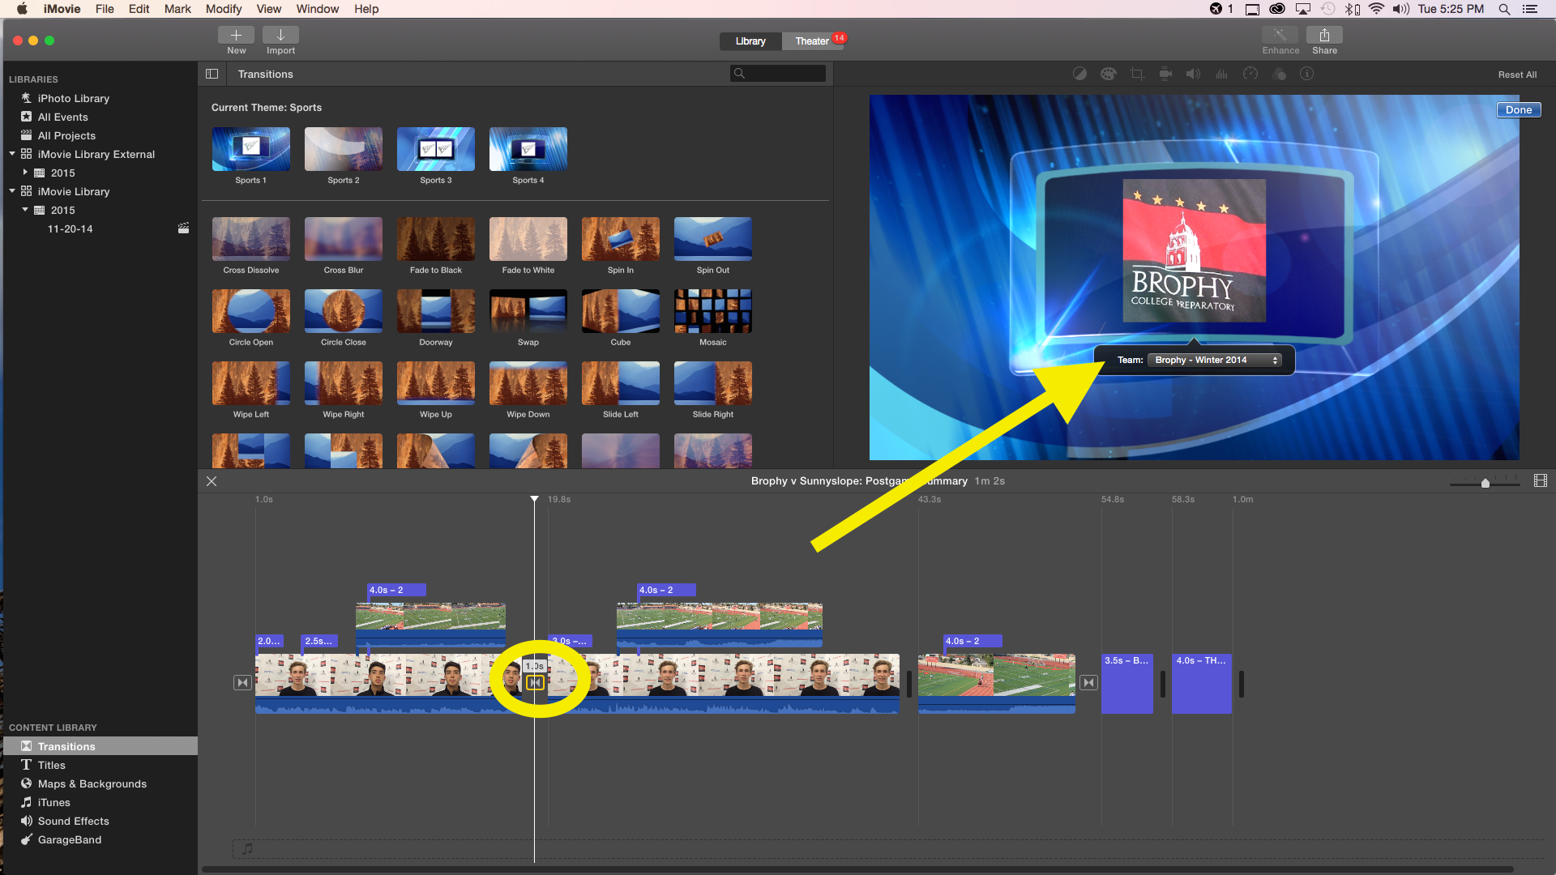
Task: Collapse iMovie Library External tree
Action: 12,153
